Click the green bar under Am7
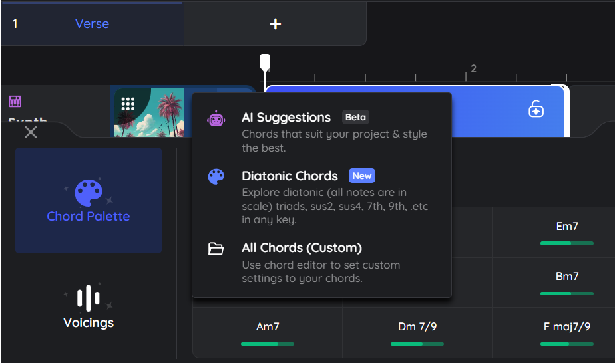 pyautogui.click(x=268, y=344)
